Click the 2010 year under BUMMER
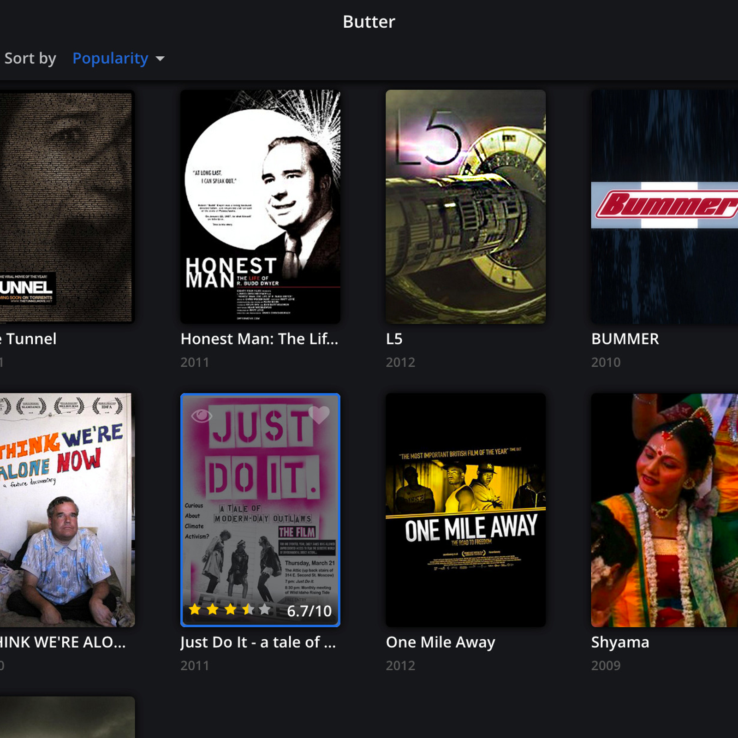738x738 pixels. coord(606,363)
